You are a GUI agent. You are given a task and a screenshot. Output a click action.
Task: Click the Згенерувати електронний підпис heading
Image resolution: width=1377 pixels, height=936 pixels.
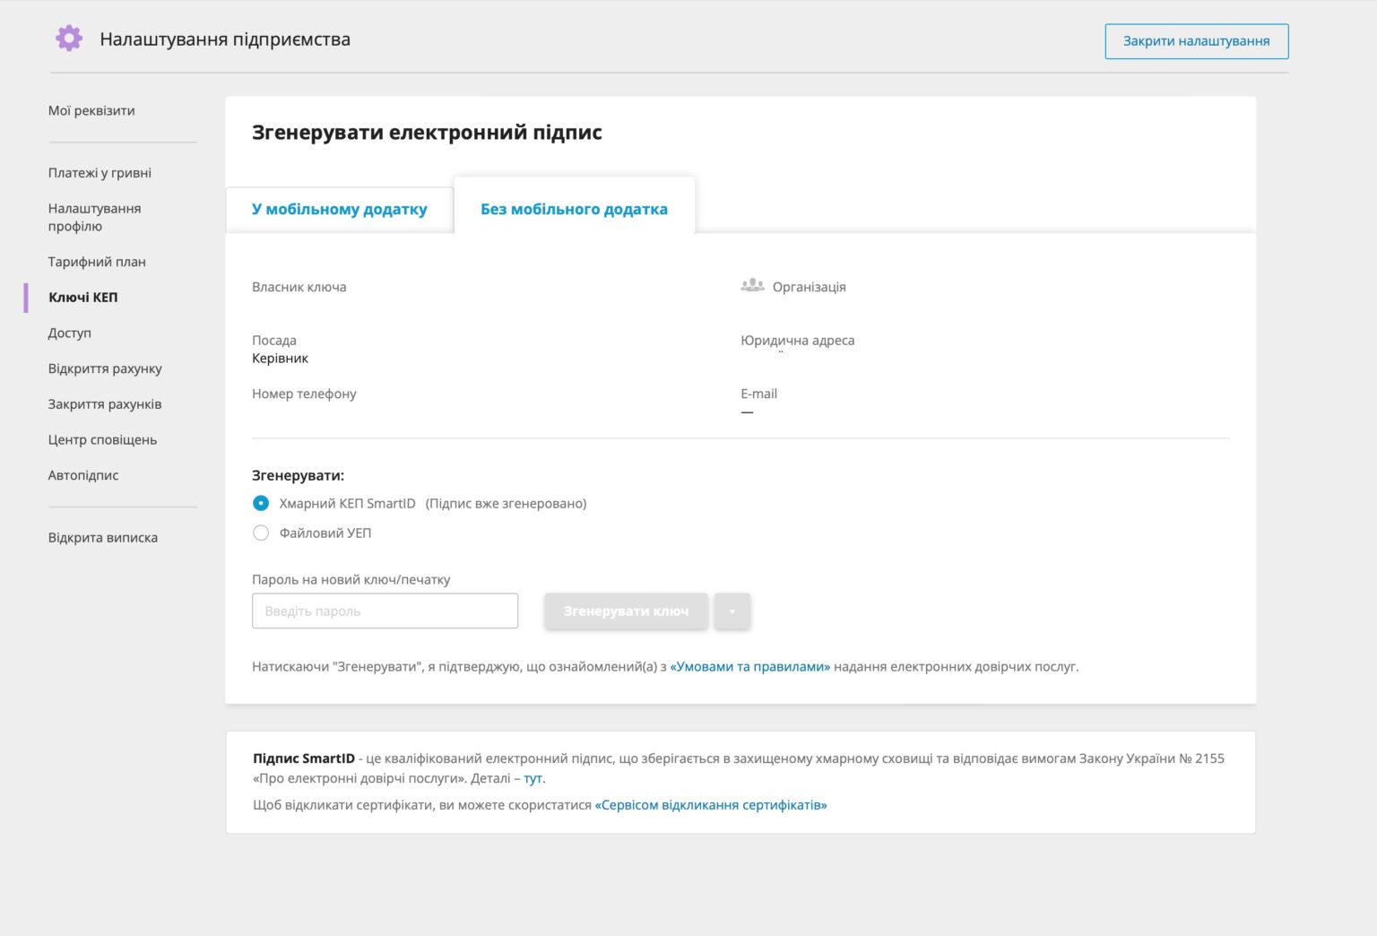[x=427, y=133]
